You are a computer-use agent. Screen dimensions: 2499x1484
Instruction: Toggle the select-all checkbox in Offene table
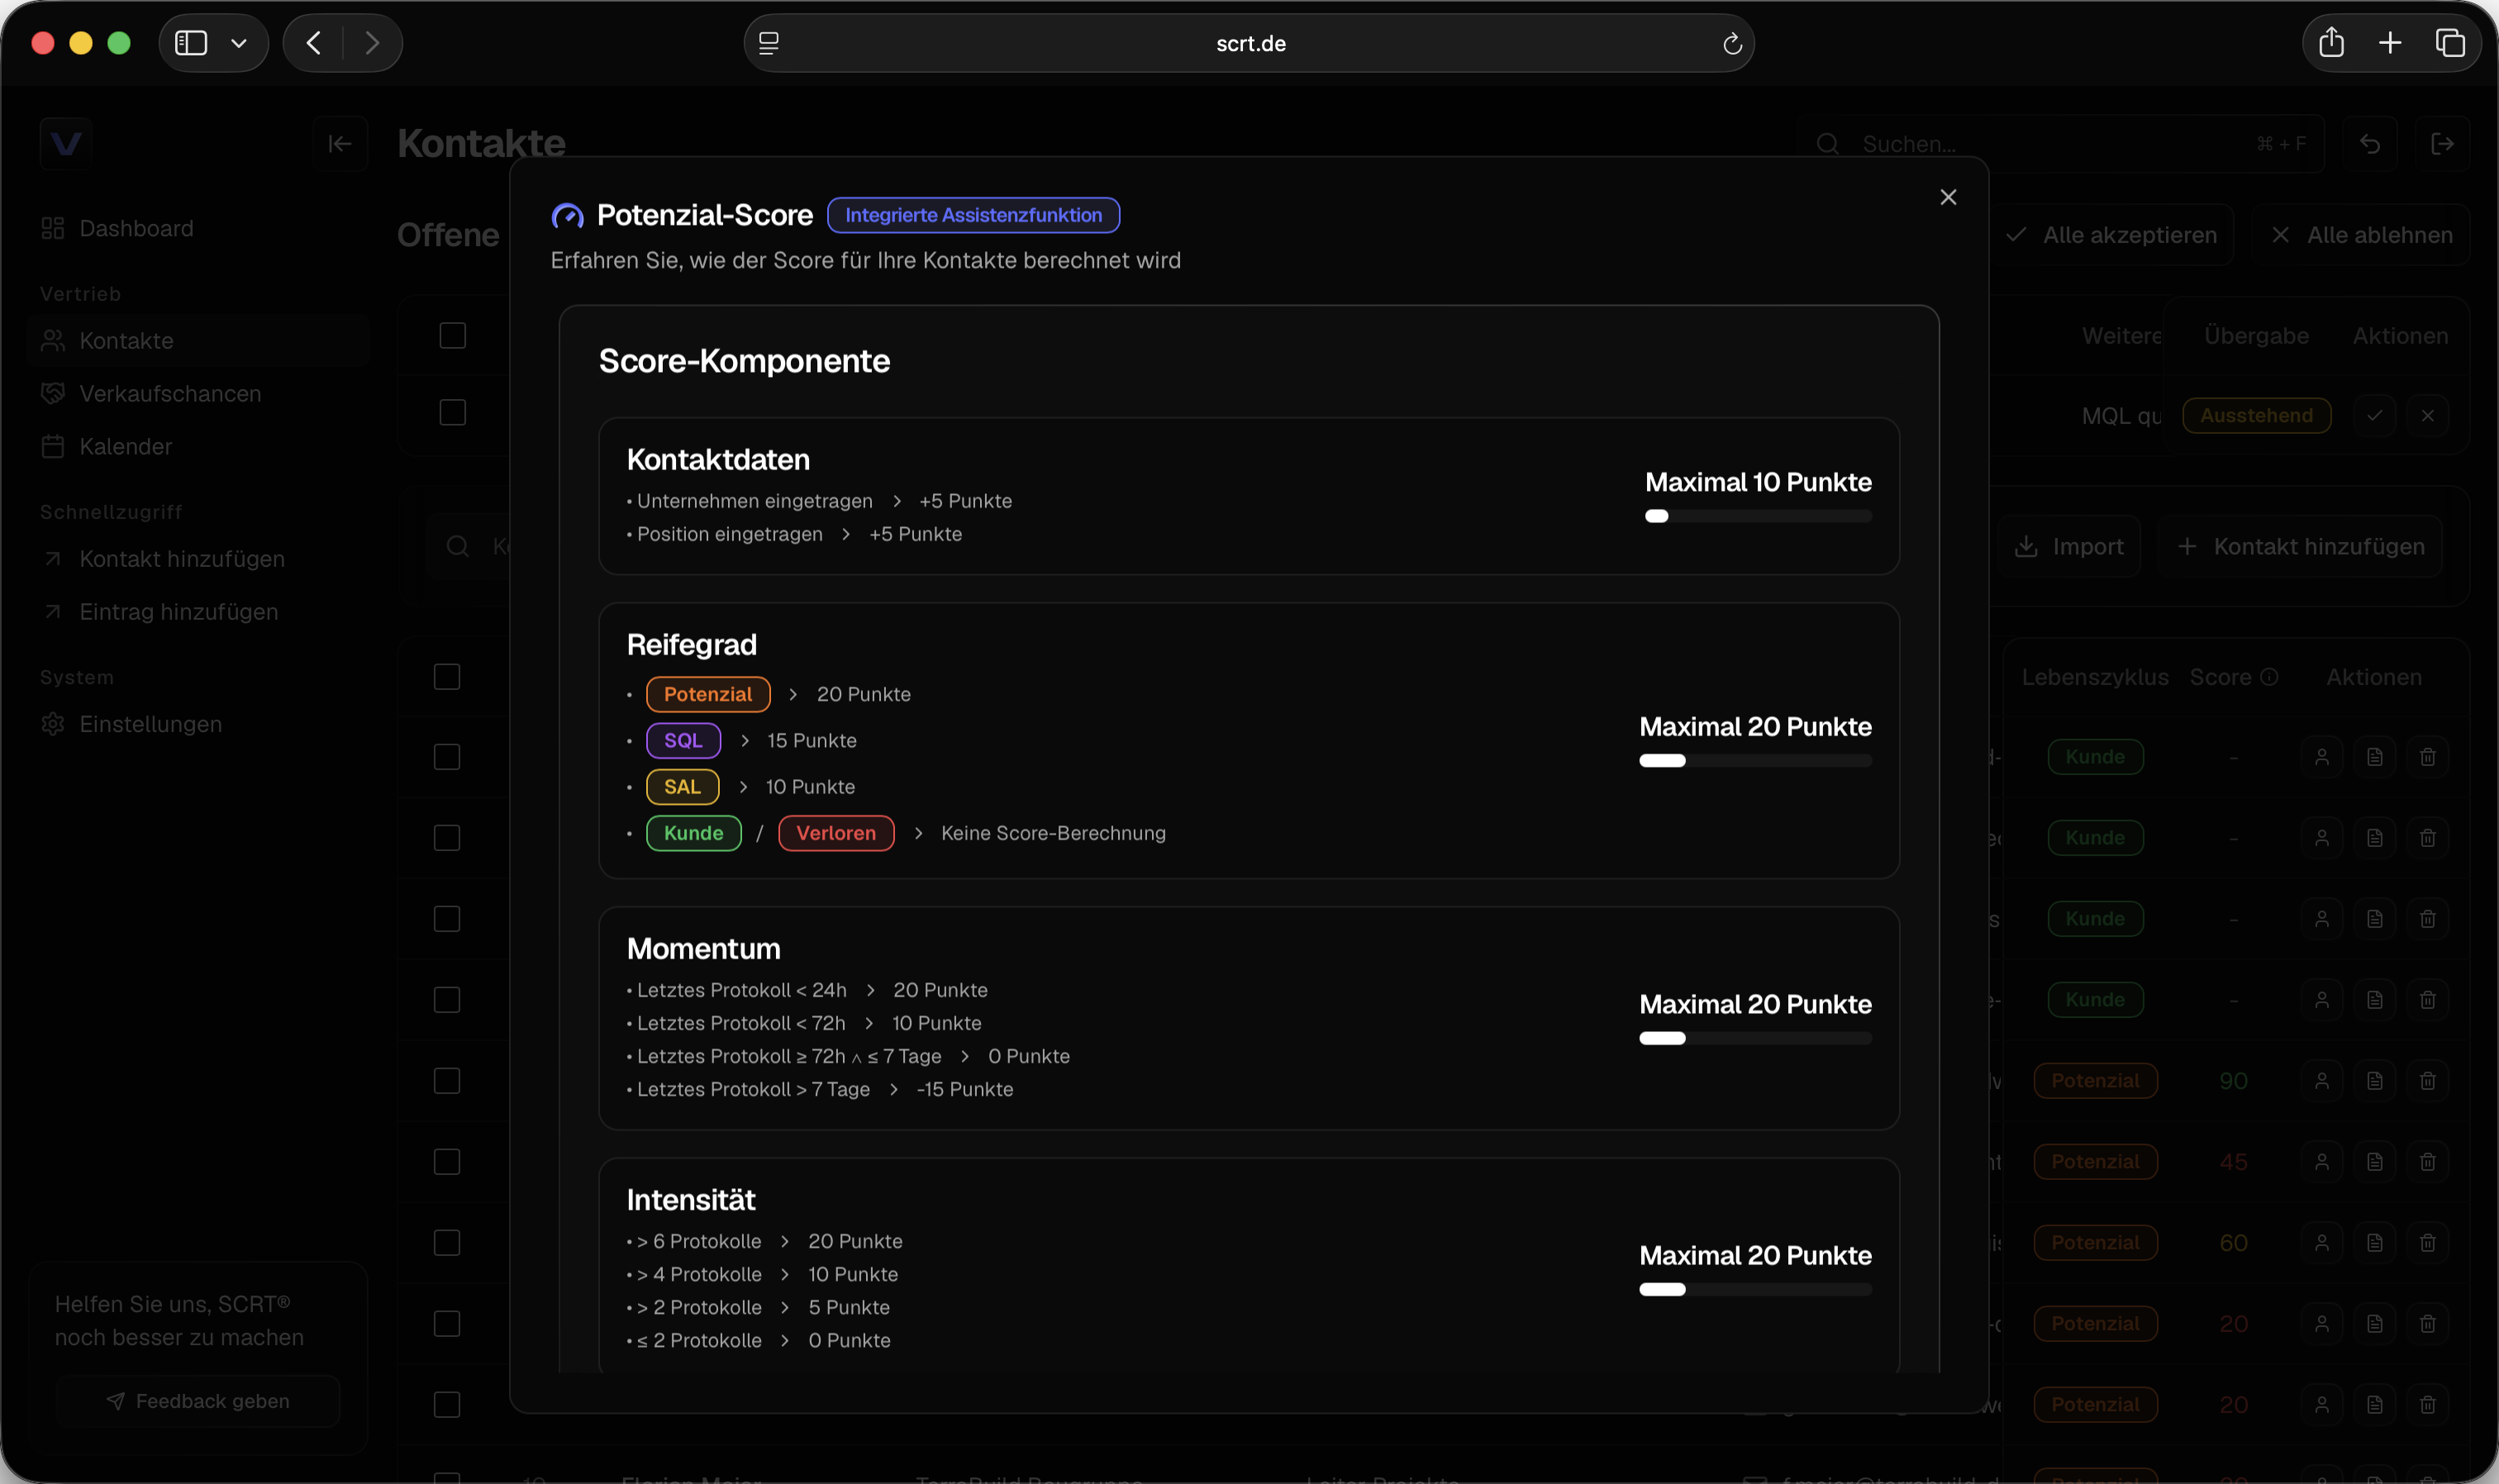click(453, 335)
